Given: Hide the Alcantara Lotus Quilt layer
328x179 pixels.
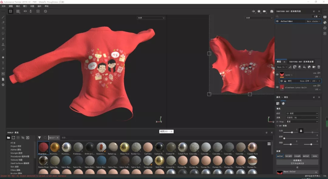Looking at the screenshot, I should (277, 87).
